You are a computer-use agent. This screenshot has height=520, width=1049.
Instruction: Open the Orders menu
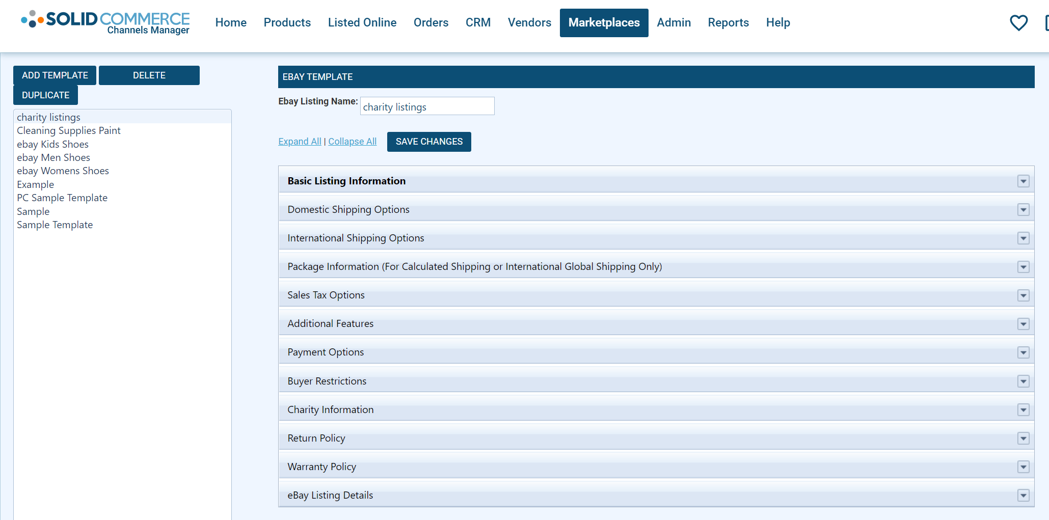[x=431, y=22]
